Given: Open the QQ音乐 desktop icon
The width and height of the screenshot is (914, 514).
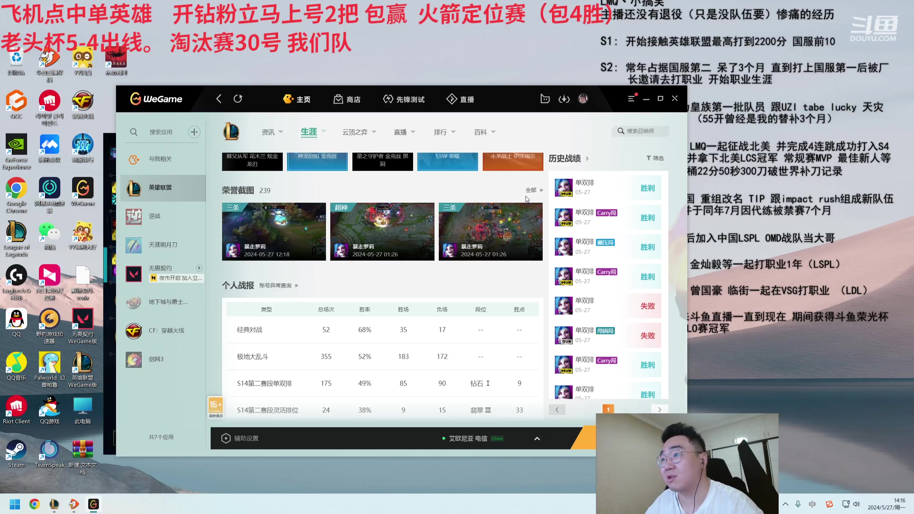Looking at the screenshot, I should [16, 366].
